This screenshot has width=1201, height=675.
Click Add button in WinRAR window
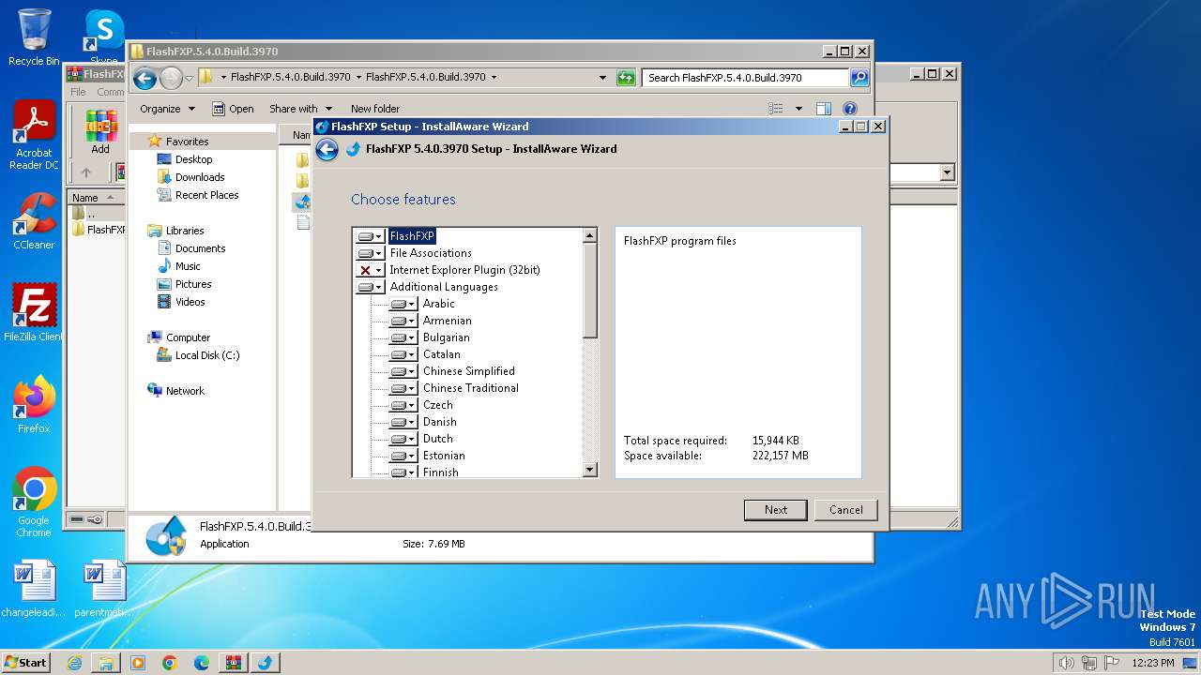point(99,131)
